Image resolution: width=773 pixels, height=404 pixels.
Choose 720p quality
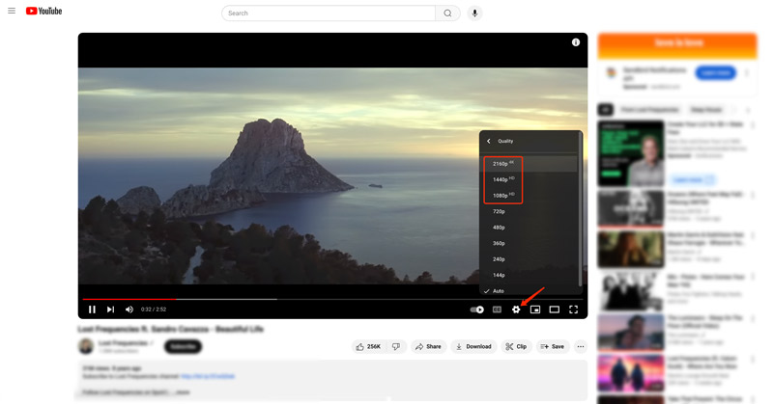pyautogui.click(x=529, y=211)
